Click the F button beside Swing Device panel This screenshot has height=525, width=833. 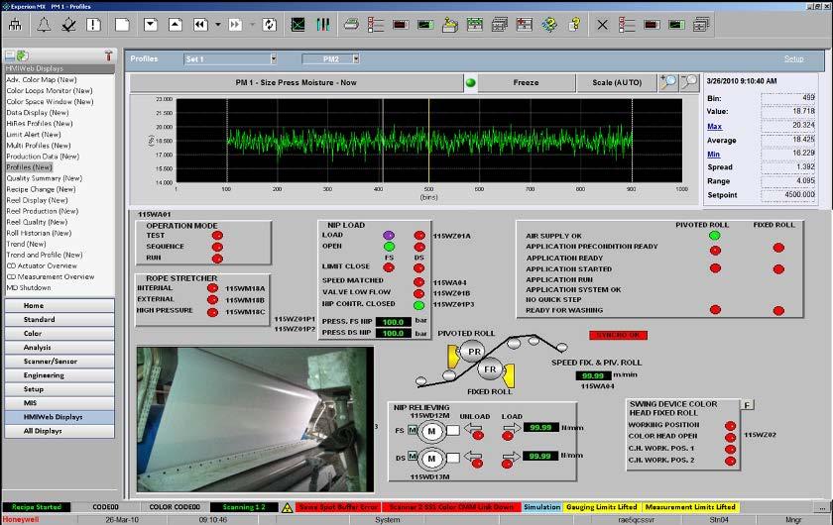pyautogui.click(x=747, y=405)
